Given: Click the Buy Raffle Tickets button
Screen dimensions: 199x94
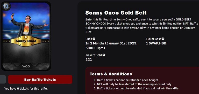Looking at the screenshot, I should pos(40,80).
